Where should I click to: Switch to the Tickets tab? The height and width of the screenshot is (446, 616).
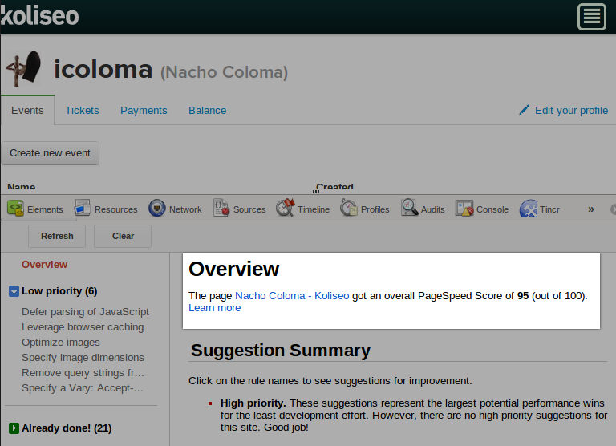pyautogui.click(x=82, y=111)
